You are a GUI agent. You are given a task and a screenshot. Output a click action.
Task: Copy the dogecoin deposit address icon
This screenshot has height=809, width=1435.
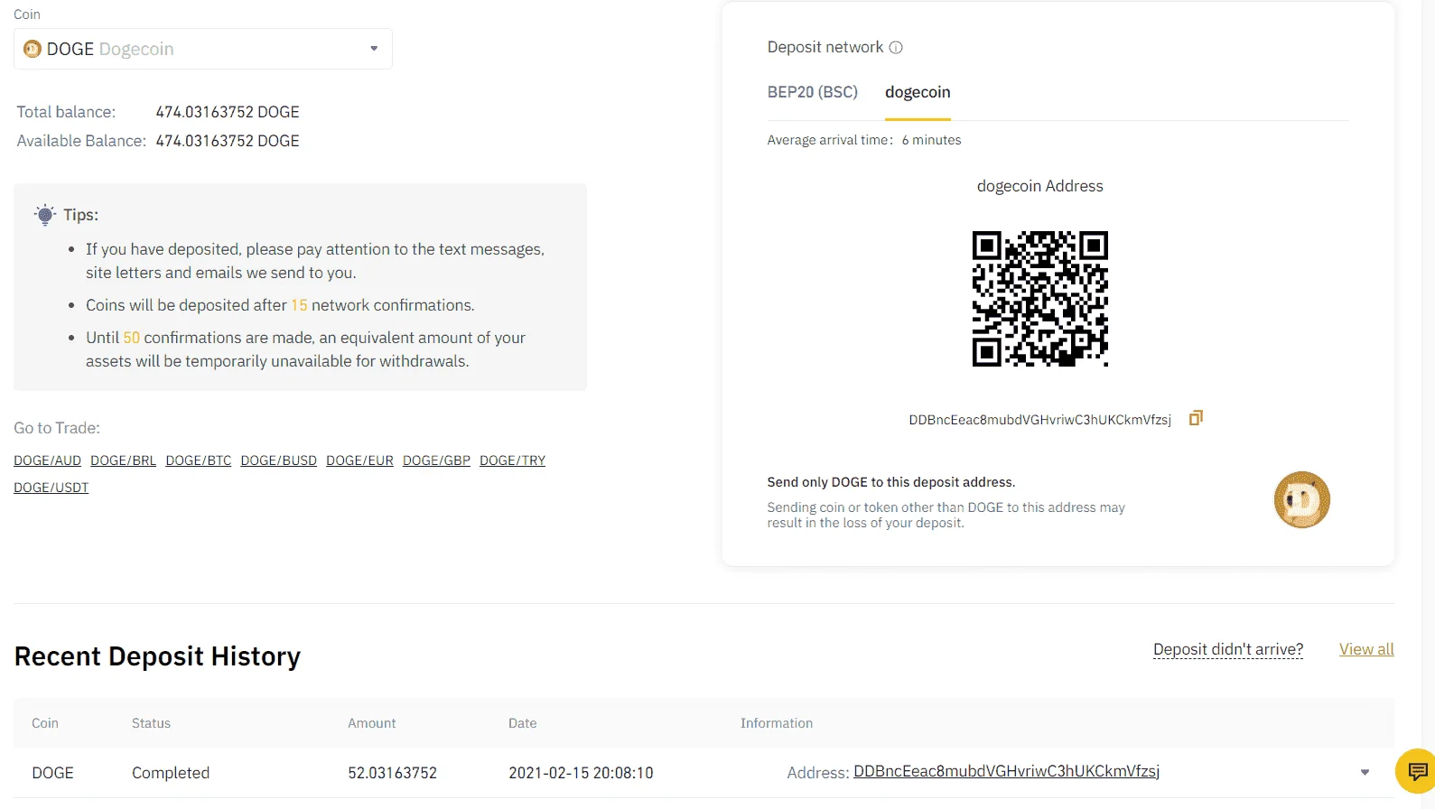(x=1196, y=418)
